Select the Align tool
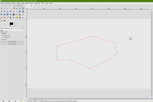 pos(14,11)
